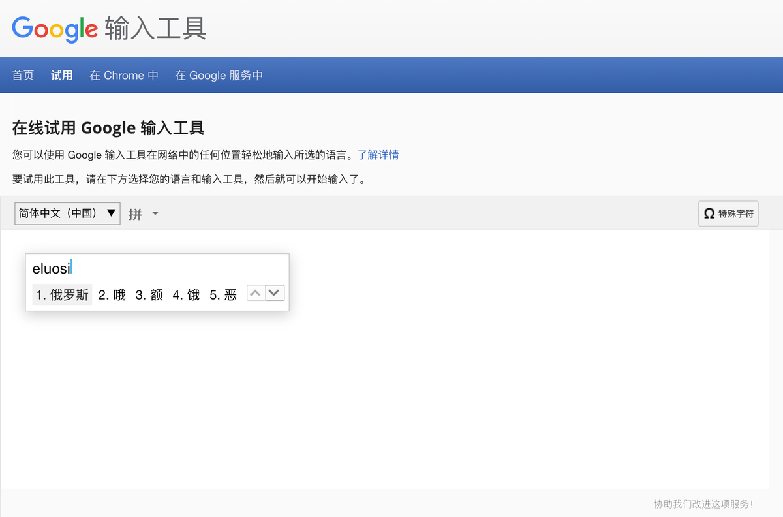Choose candidate 4. 饿
The image size is (783, 517).
pyautogui.click(x=187, y=295)
